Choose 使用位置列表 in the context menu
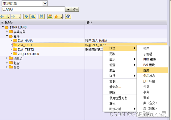The image size is (171, 120). pyautogui.click(x=120, y=98)
